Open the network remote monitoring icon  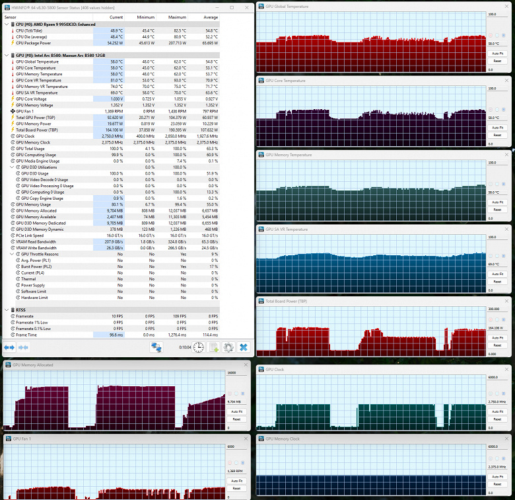(x=157, y=347)
